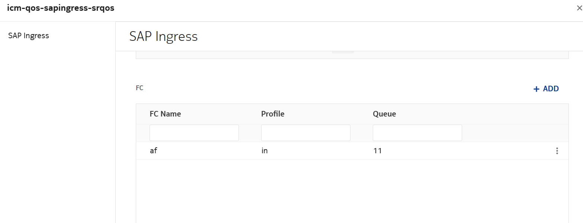Screen dimensions: 583x223
Task: Click the plus icon beside ADD
Action: [x=536, y=89]
